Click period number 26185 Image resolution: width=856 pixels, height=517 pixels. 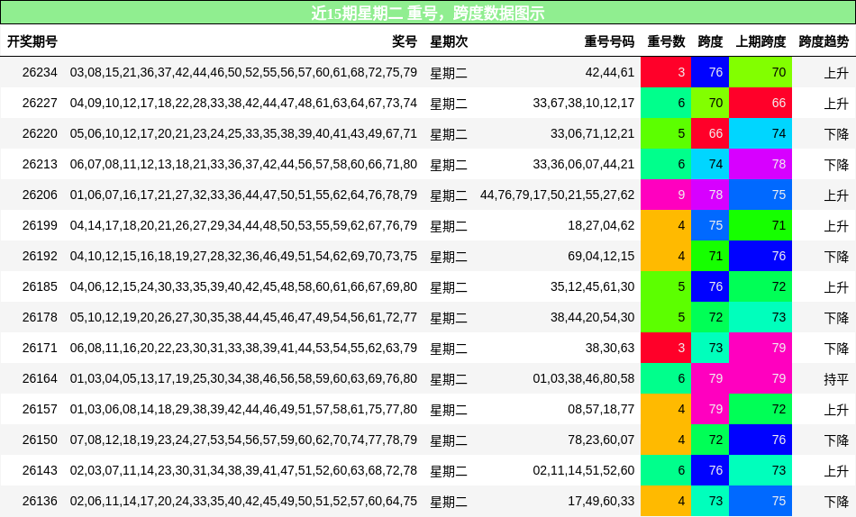tap(40, 286)
